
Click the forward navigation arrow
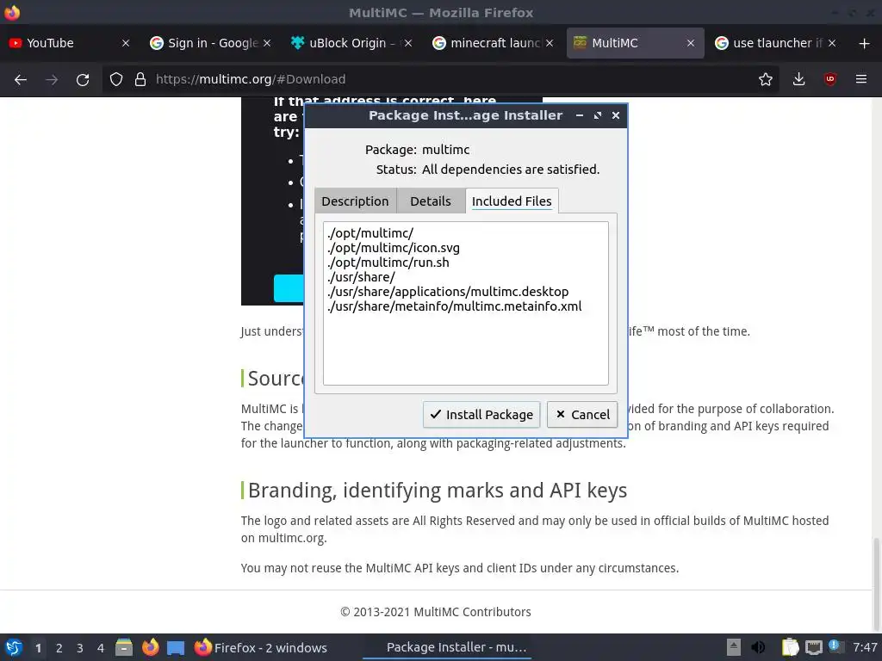[x=52, y=79]
